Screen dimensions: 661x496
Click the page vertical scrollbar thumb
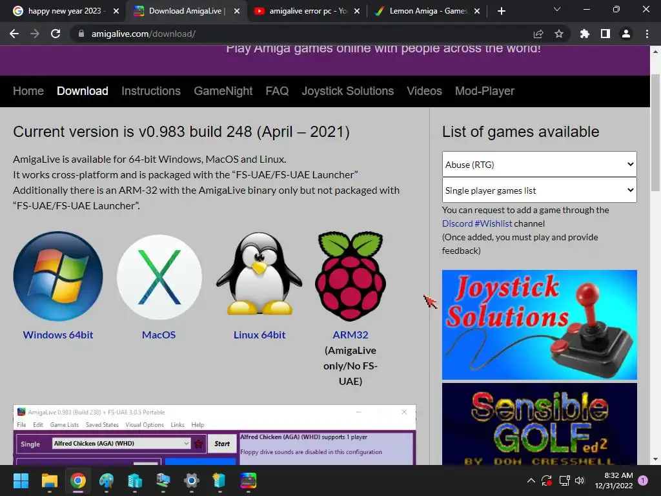(x=655, y=132)
